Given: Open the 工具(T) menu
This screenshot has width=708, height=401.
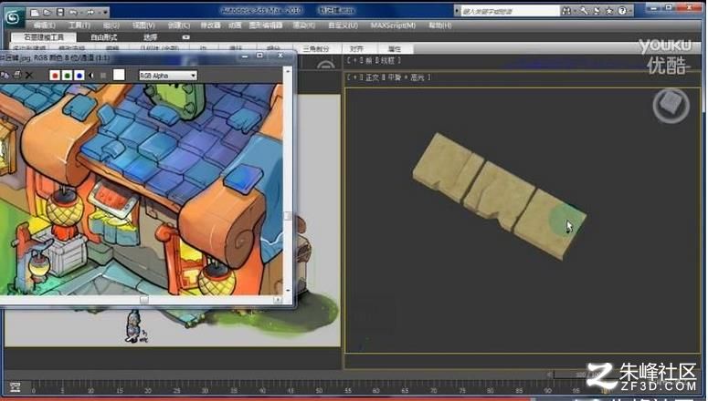Looking at the screenshot, I should point(79,26).
